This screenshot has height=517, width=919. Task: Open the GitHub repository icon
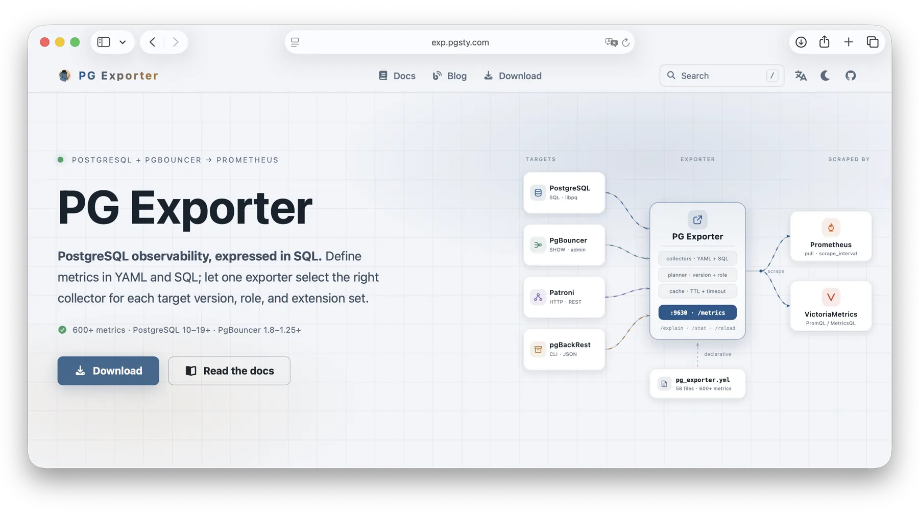pos(851,76)
